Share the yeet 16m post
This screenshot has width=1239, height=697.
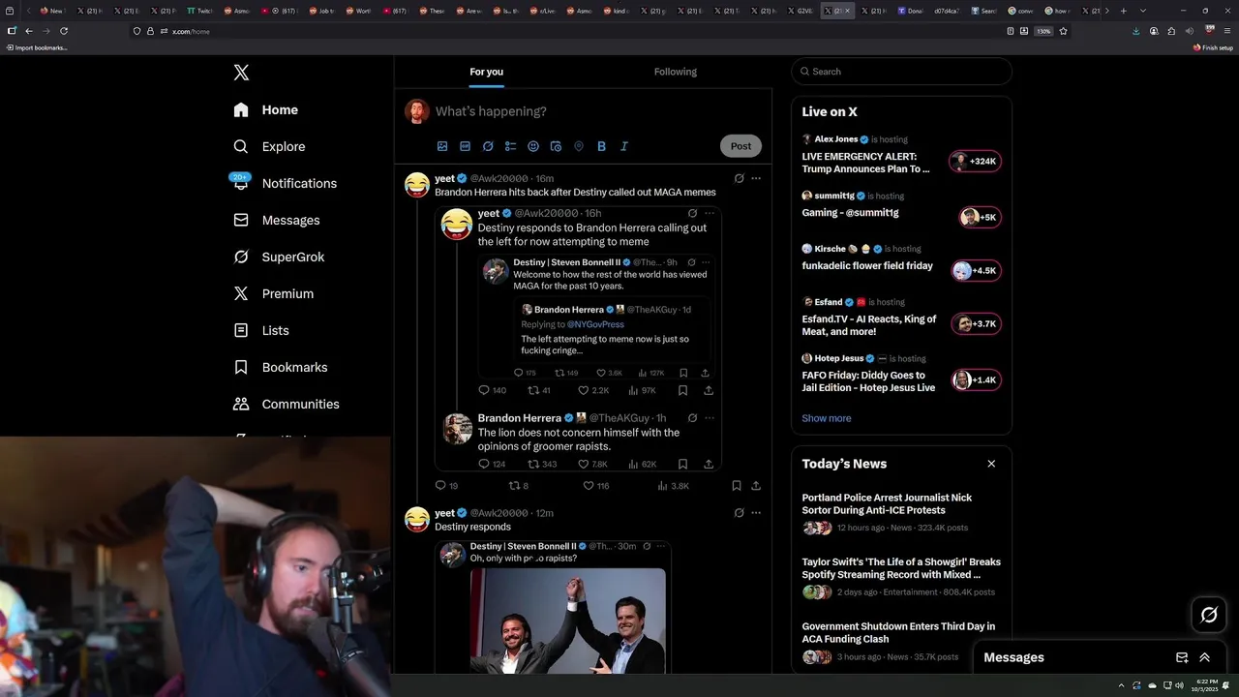pyautogui.click(x=756, y=486)
